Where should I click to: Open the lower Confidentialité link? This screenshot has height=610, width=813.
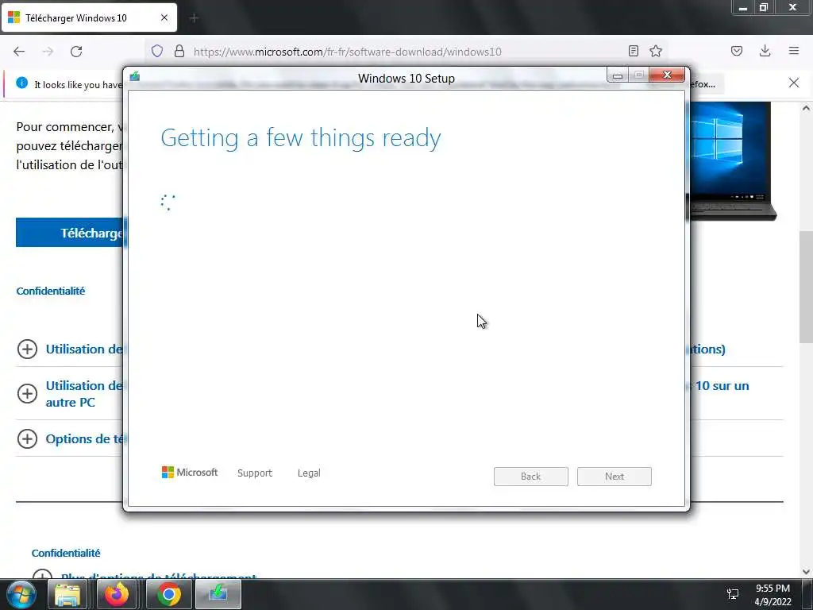[x=66, y=553]
